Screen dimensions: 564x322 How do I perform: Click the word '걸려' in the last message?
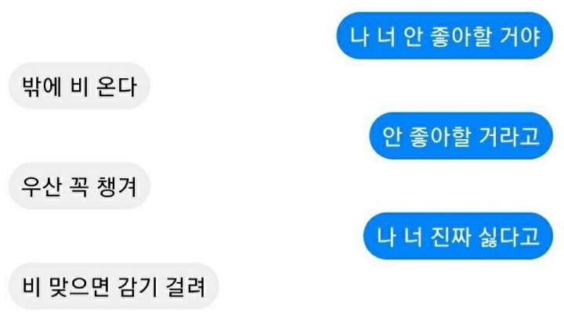186,287
